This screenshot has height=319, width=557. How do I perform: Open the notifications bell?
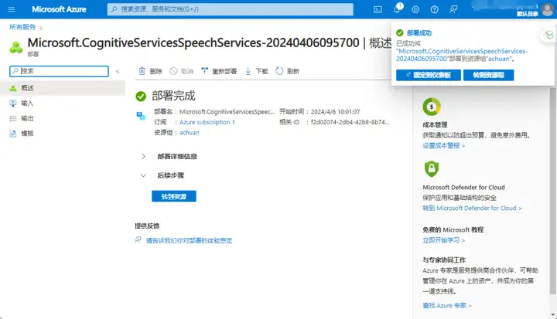[397, 9]
